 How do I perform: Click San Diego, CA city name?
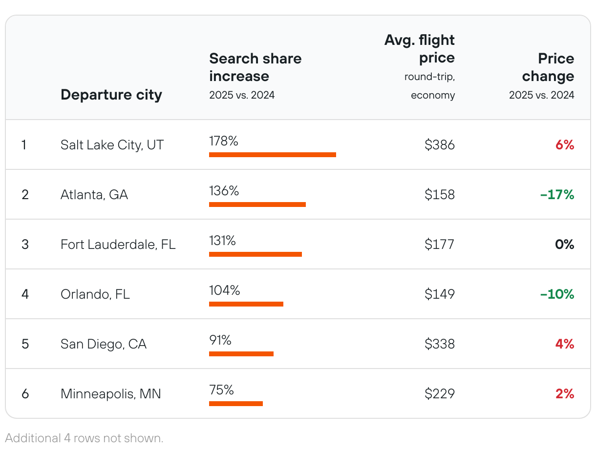pos(103,344)
